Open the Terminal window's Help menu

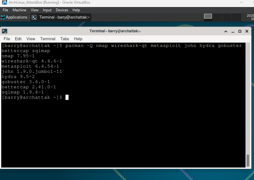click(78, 39)
